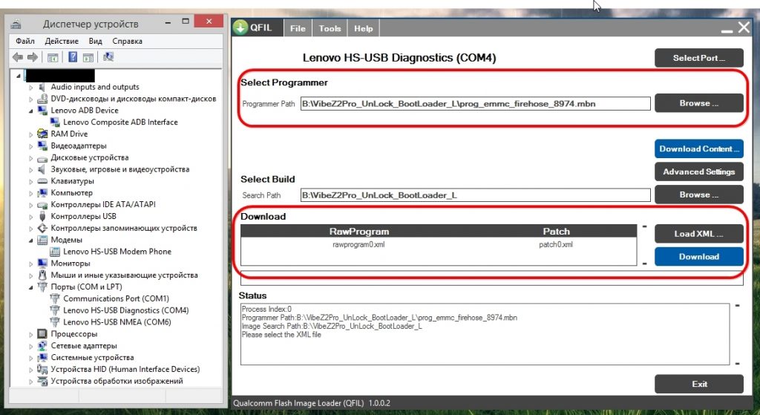This screenshot has height=415, width=760.
Task: Open QFIL's Tools menu
Action: 330,29
